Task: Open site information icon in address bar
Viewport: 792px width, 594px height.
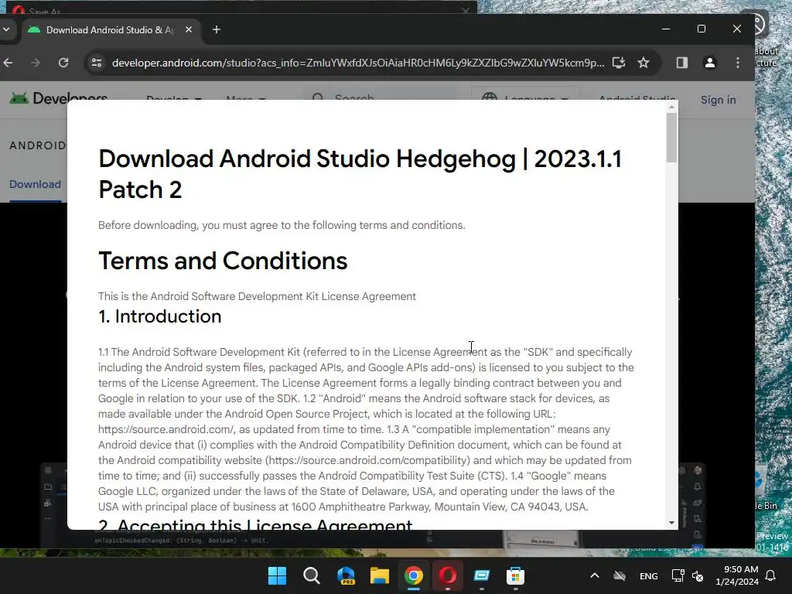Action: coord(97,63)
